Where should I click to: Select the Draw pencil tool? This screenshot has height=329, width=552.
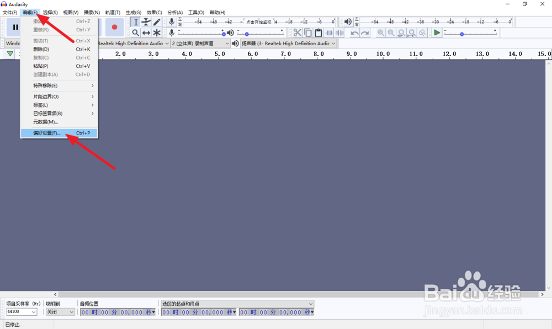(157, 22)
